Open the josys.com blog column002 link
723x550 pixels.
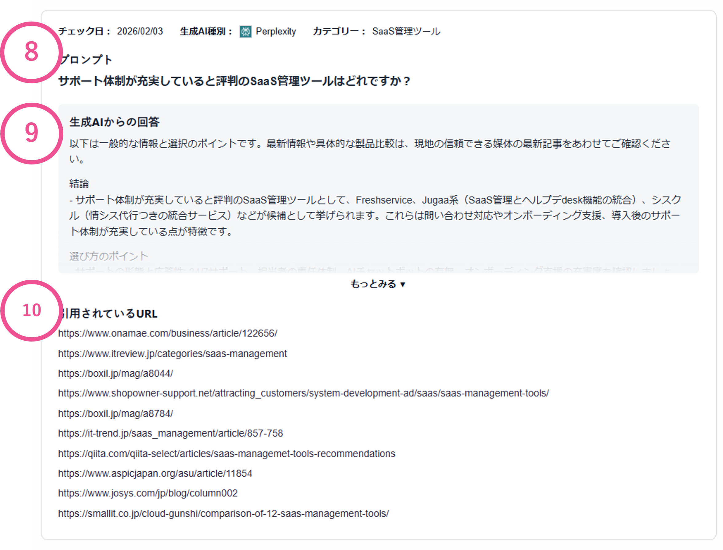(x=147, y=493)
